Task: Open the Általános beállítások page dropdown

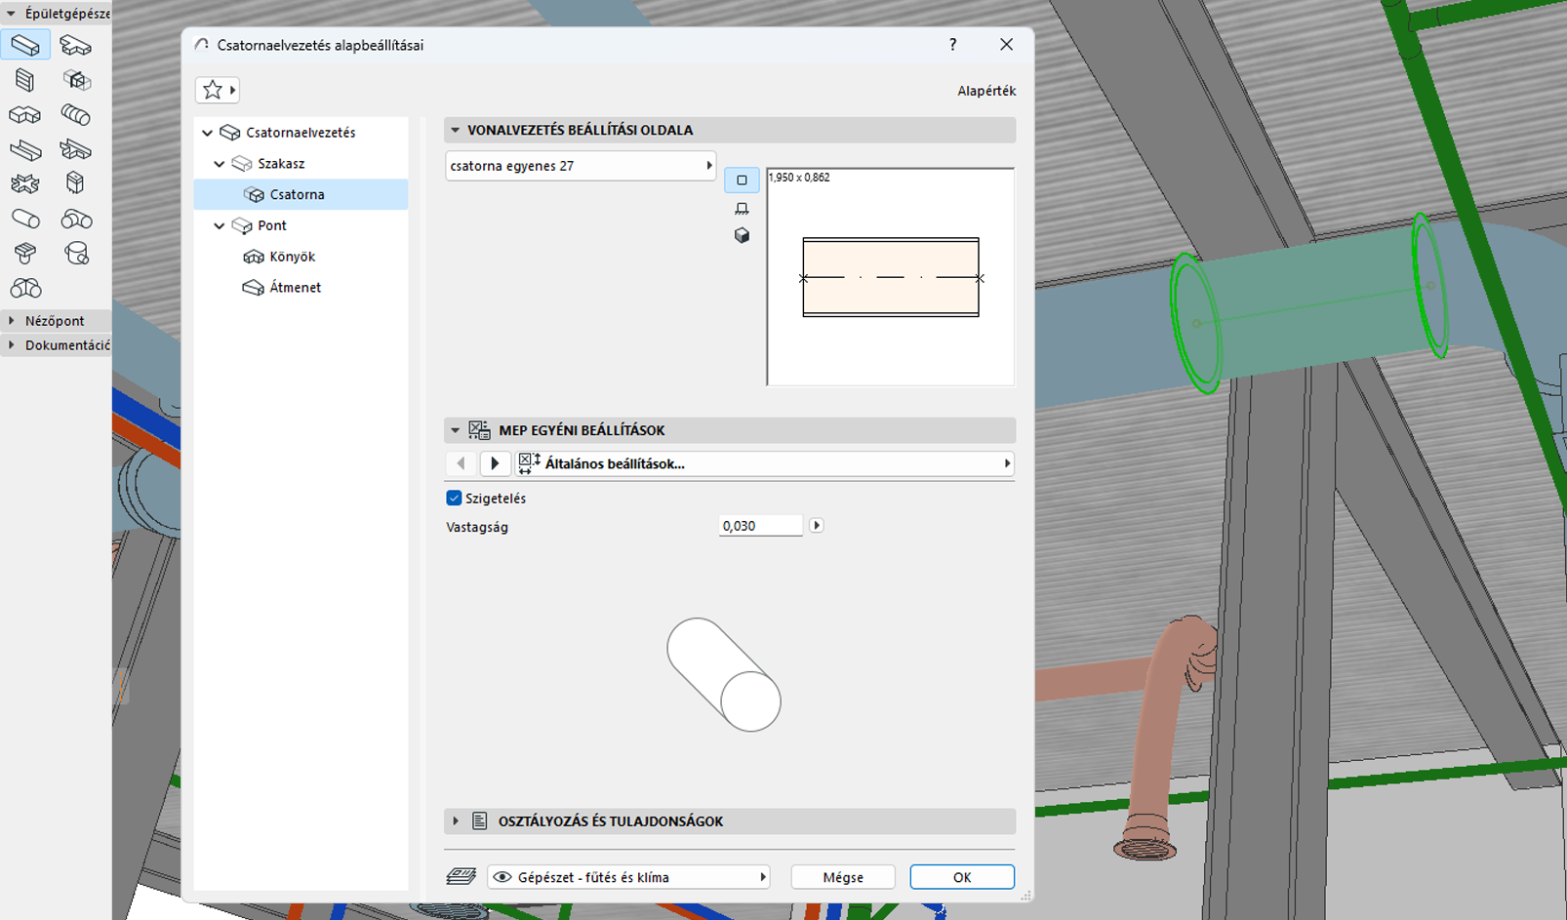Action: click(x=765, y=463)
